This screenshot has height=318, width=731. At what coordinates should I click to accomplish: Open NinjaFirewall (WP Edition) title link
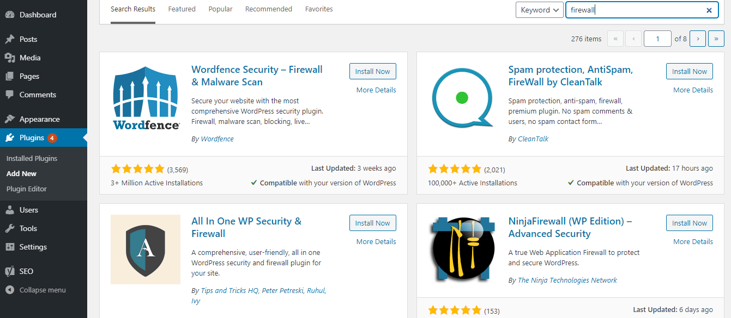570,227
